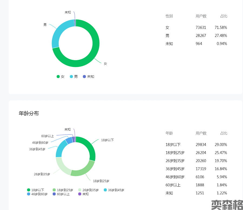Select the 73631 user count cell
This screenshot has width=243, height=210.
pos(201,28)
